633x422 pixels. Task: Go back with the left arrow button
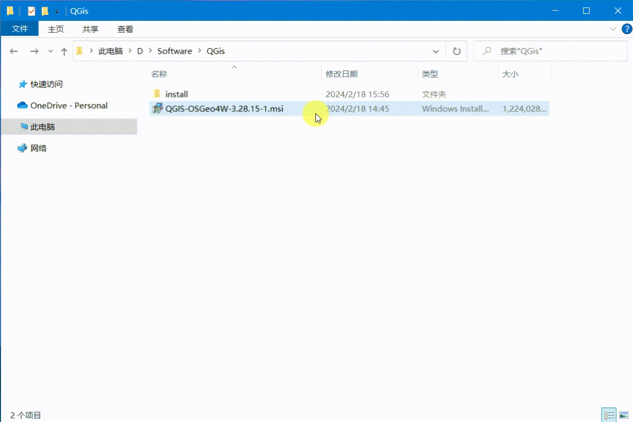click(x=14, y=51)
